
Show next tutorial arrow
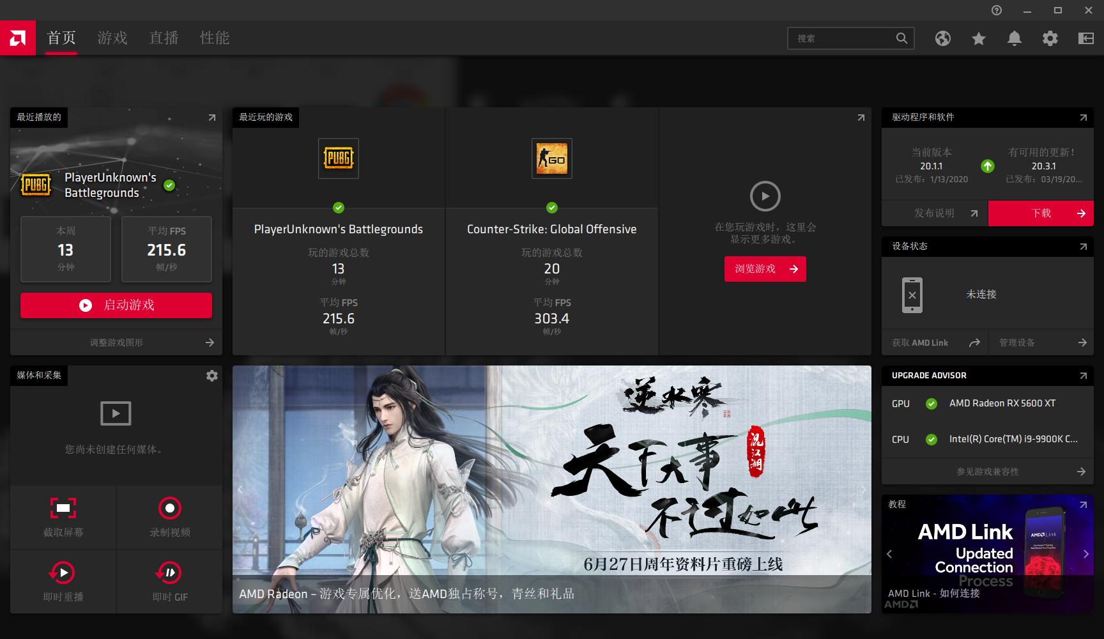point(1086,554)
